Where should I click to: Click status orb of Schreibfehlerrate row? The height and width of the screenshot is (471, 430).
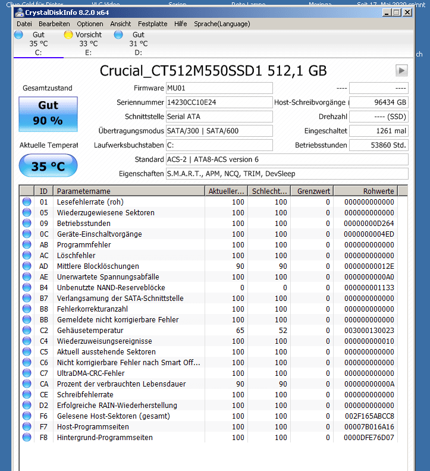(x=27, y=394)
